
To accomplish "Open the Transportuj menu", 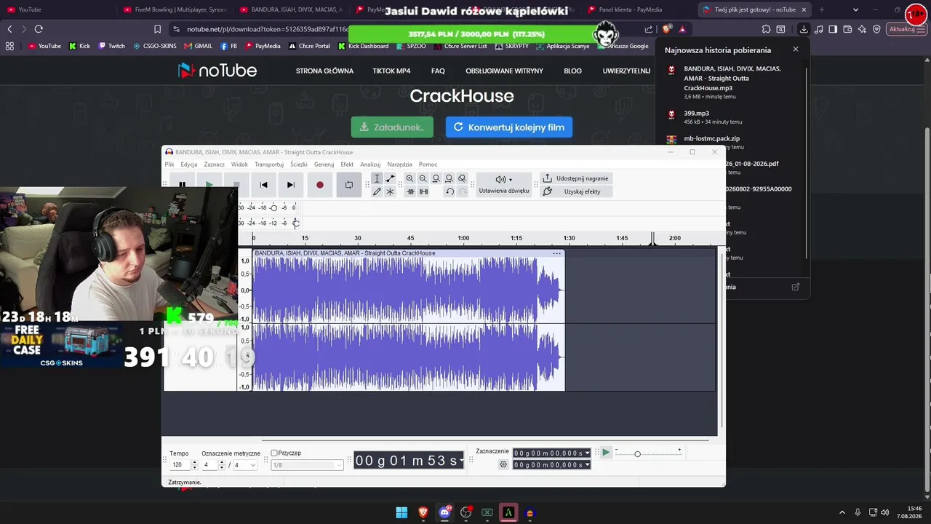I will pyautogui.click(x=269, y=164).
